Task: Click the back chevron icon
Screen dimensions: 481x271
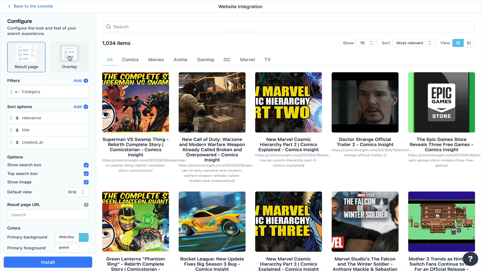Action: point(9,6)
